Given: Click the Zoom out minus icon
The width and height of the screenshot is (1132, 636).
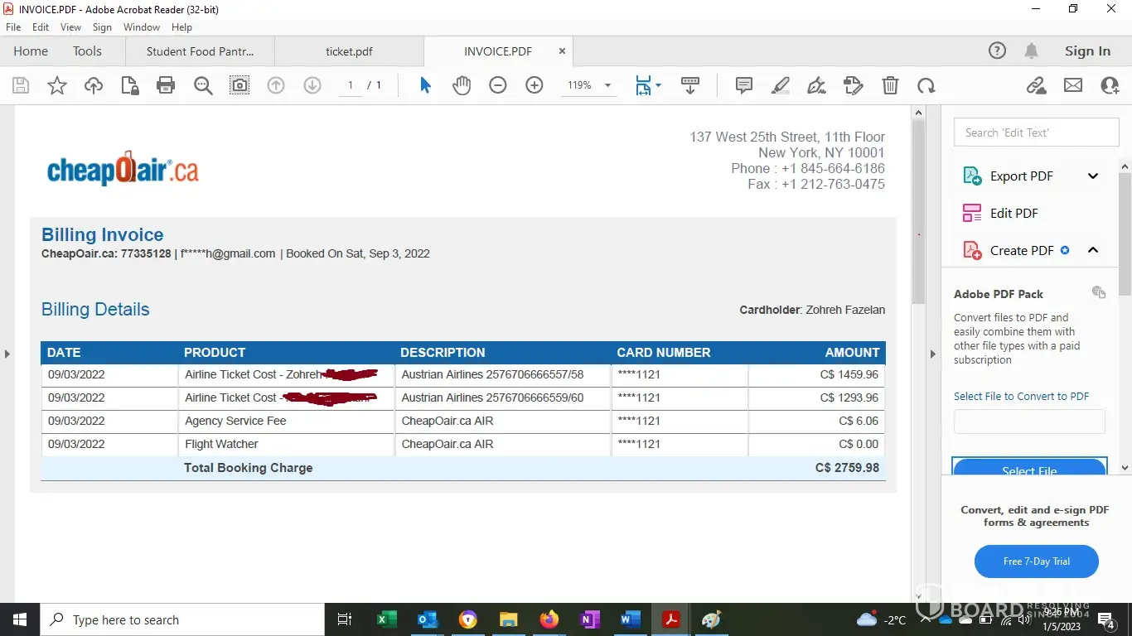Looking at the screenshot, I should click(x=498, y=85).
